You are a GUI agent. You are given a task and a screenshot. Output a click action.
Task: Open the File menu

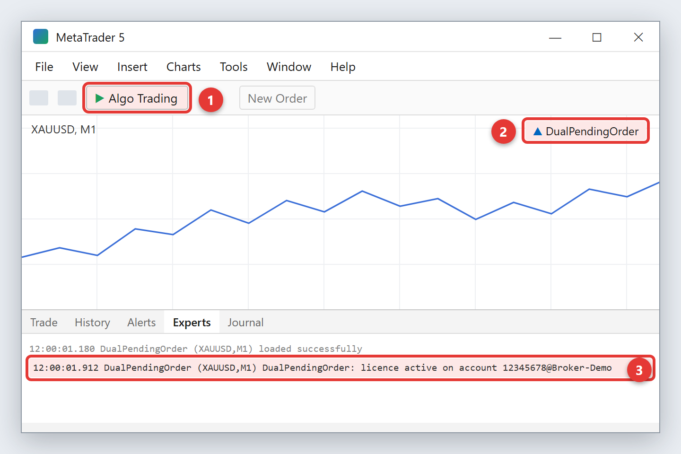(x=44, y=67)
